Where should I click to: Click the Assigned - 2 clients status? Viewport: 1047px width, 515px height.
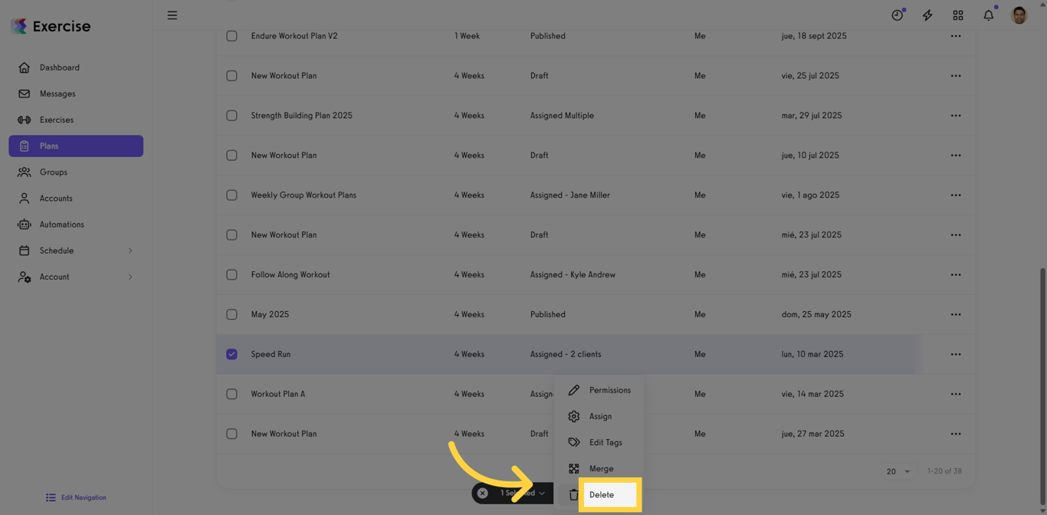point(566,354)
